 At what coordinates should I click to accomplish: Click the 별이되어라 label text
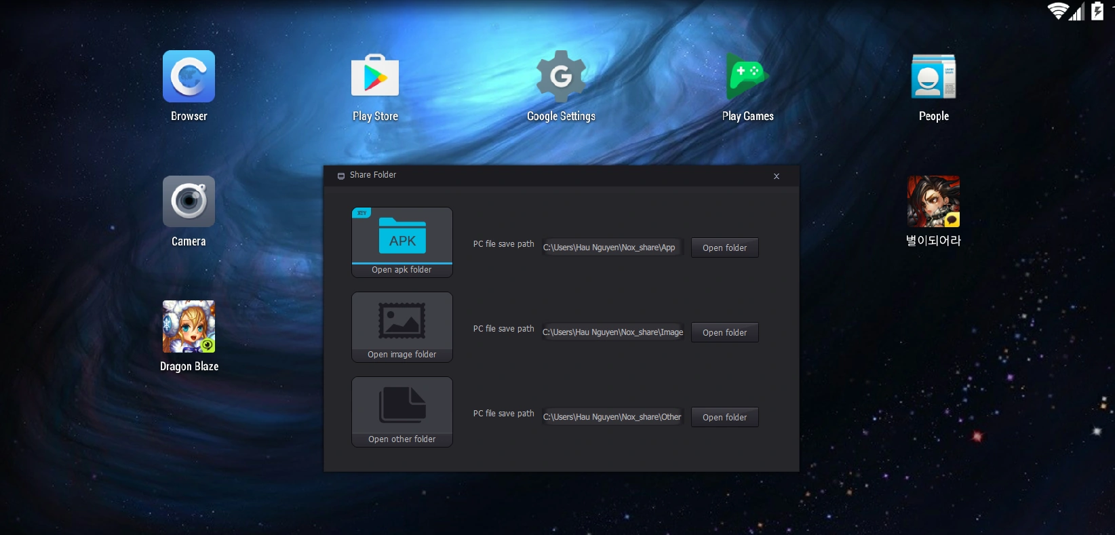(x=934, y=241)
